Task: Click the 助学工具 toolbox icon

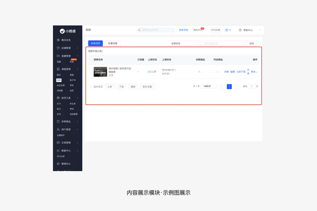Action: pyautogui.click(x=58, y=98)
